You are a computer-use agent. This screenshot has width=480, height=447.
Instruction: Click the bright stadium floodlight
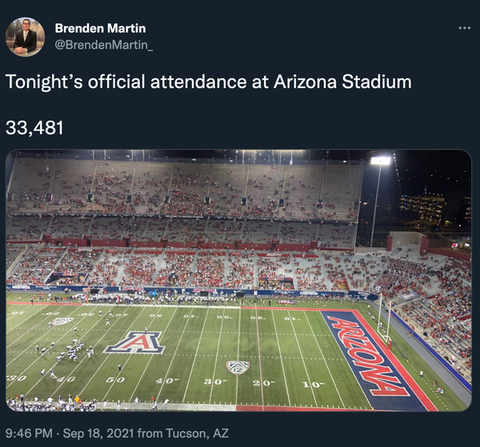click(x=381, y=161)
